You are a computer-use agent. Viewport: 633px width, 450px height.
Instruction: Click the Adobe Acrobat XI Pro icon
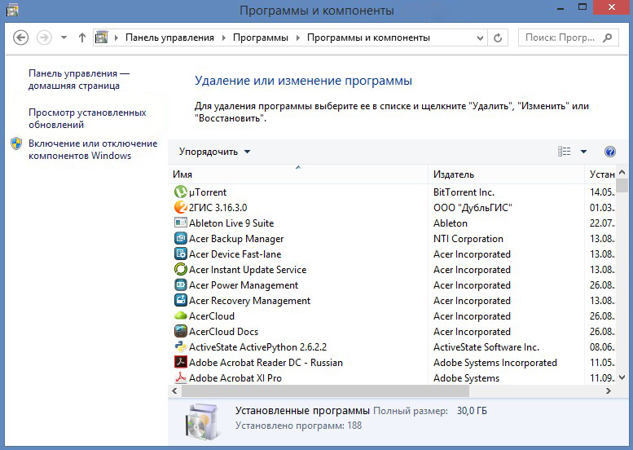[x=181, y=377]
